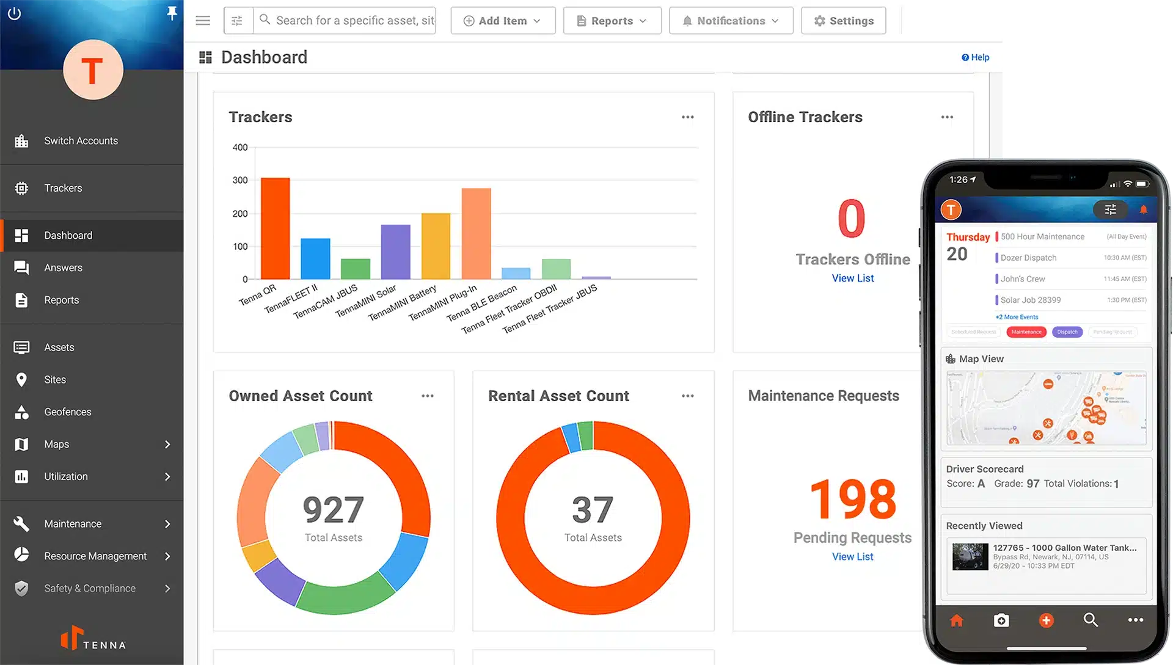Click the Maintenance wrench icon
Image resolution: width=1173 pixels, height=665 pixels.
(x=21, y=524)
